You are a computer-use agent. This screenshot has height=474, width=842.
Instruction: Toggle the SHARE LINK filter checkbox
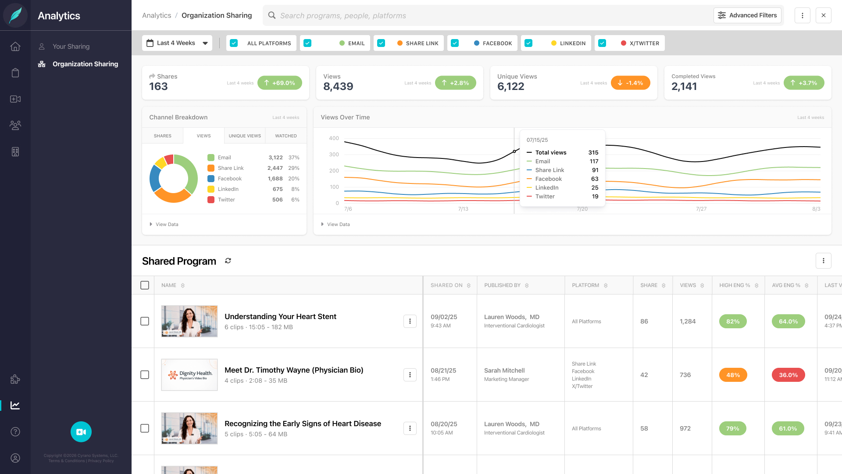click(x=381, y=43)
